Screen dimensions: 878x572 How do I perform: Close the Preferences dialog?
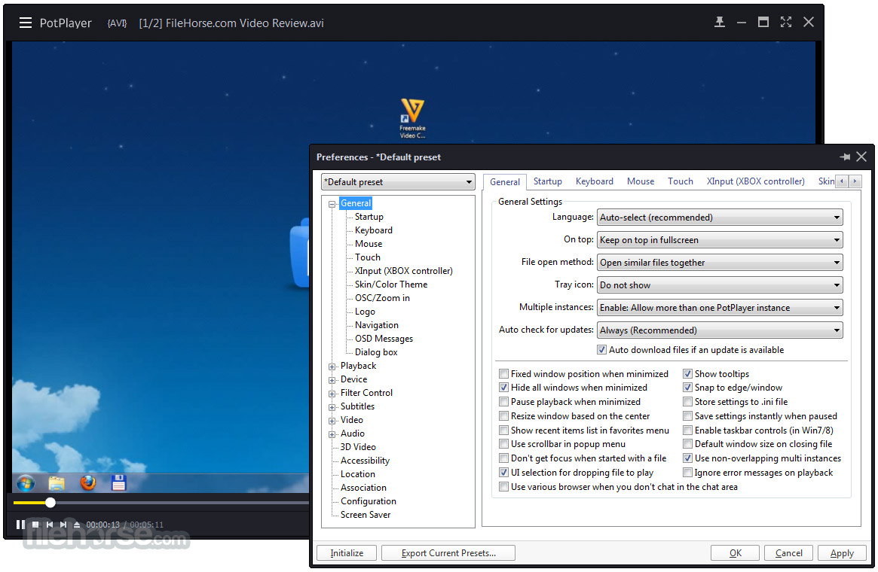pyautogui.click(x=861, y=157)
